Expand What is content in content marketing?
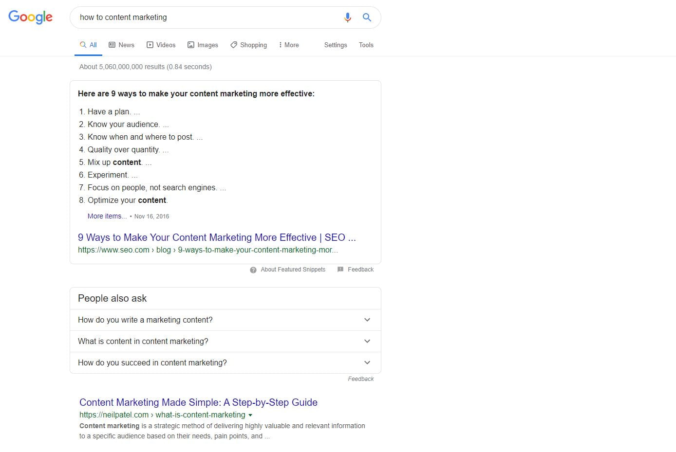This screenshot has width=676, height=452. [225, 341]
